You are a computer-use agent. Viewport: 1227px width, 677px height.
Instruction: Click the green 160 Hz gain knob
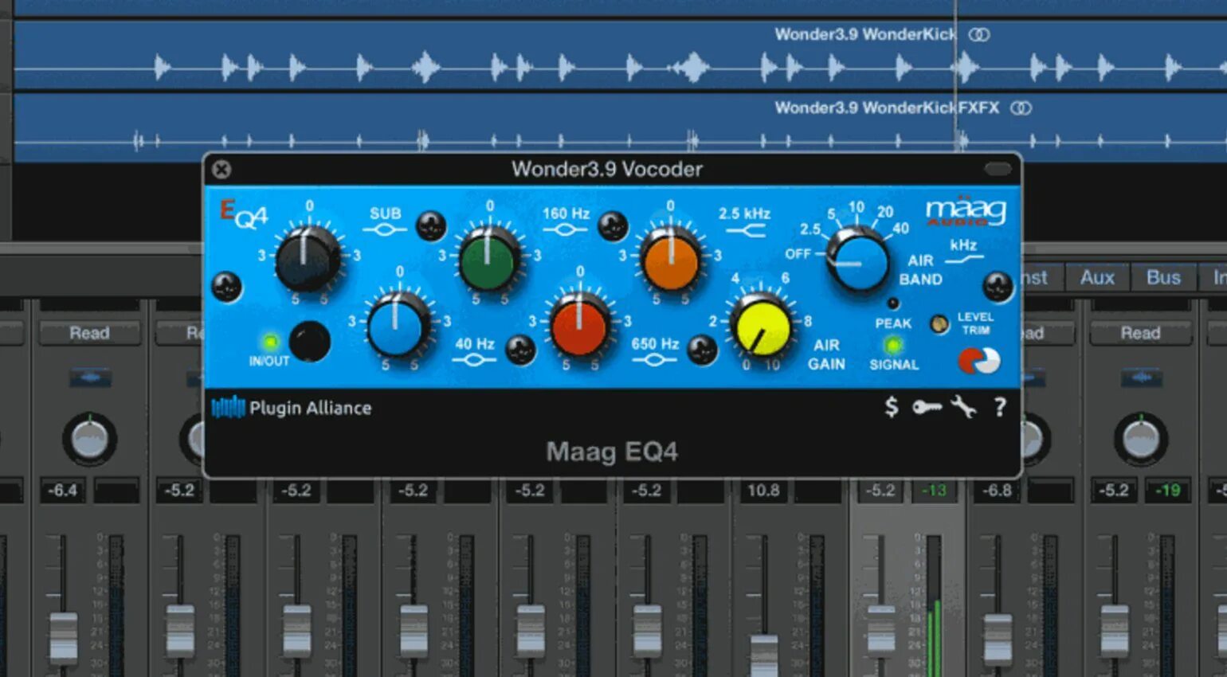click(x=488, y=260)
